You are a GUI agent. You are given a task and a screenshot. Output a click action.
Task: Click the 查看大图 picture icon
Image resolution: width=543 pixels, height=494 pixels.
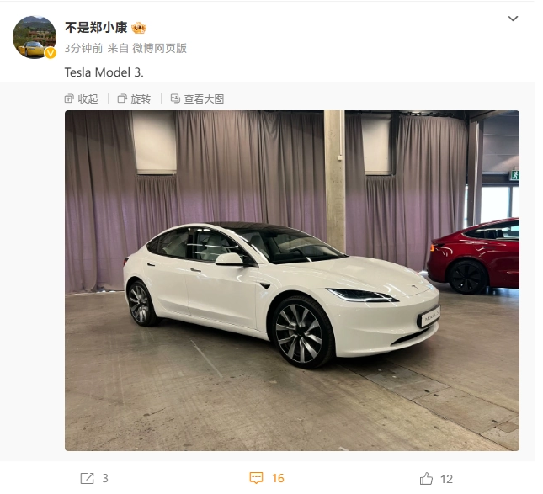point(178,100)
